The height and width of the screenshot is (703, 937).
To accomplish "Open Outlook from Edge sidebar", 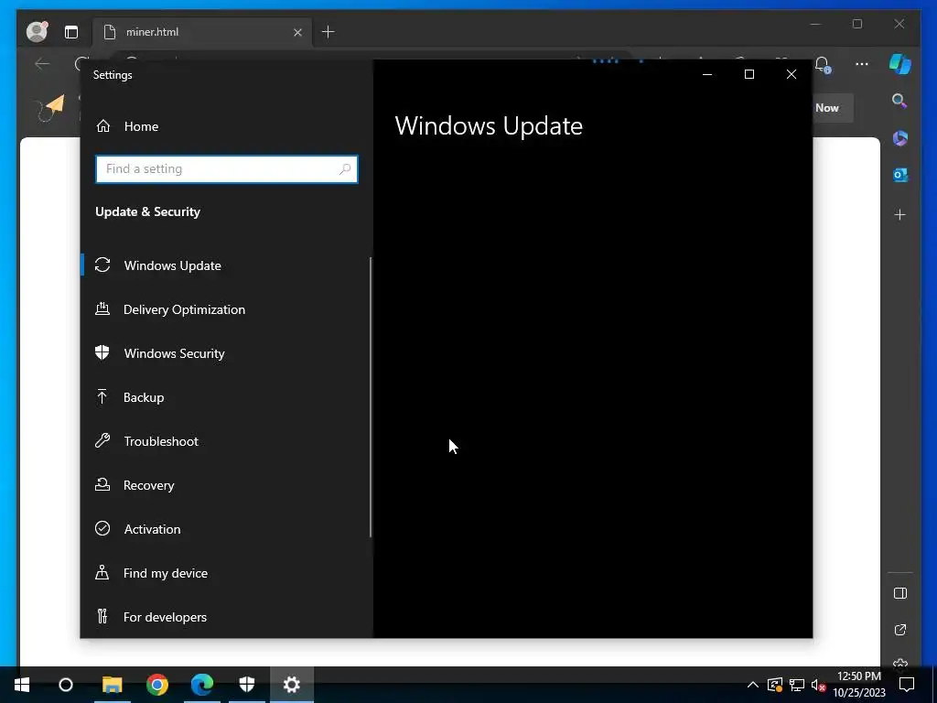I will click(x=900, y=175).
